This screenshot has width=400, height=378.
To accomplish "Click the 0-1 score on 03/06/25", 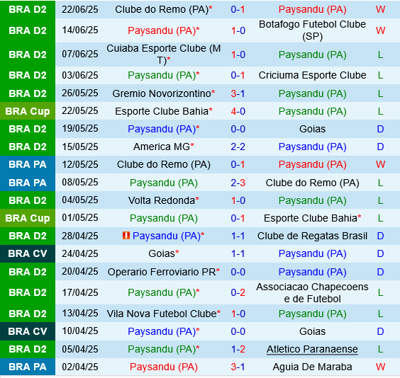I will pos(238,75).
